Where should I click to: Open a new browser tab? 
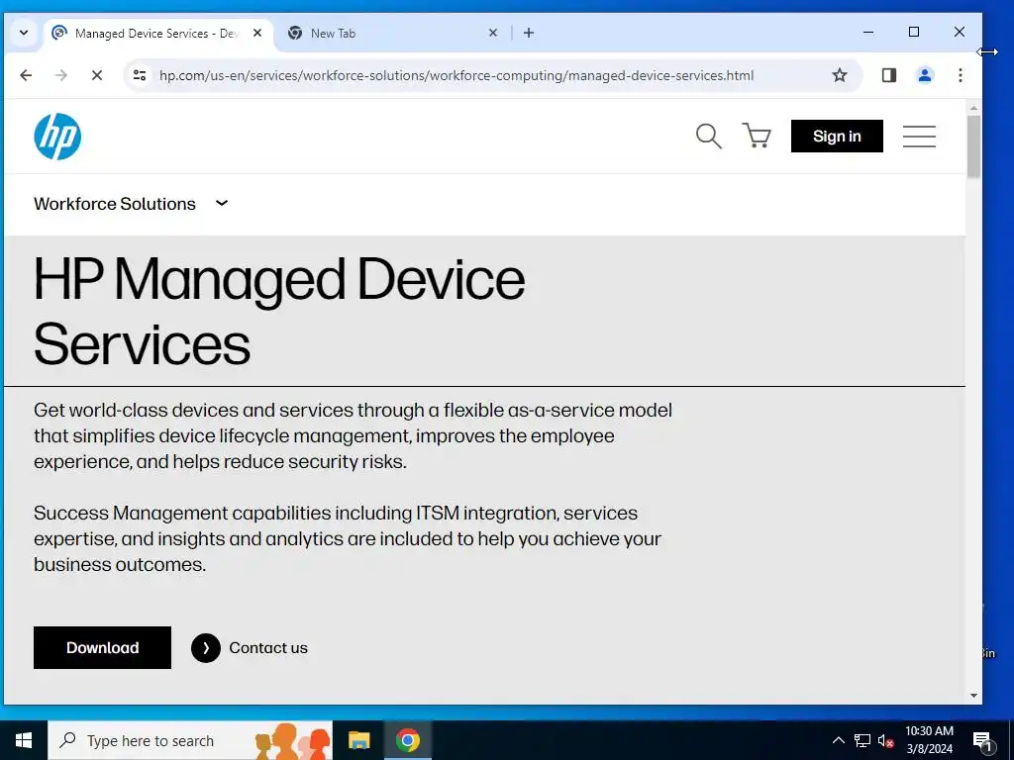(529, 33)
